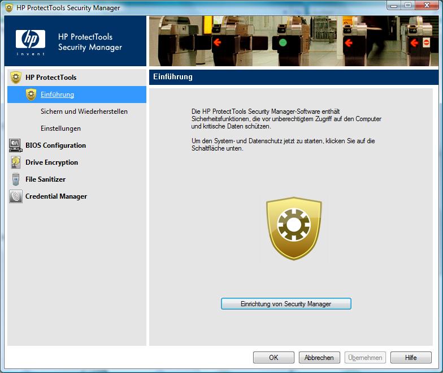Click the File Sanitizer bin icon
The height and width of the screenshot is (373, 443).
coord(16,179)
